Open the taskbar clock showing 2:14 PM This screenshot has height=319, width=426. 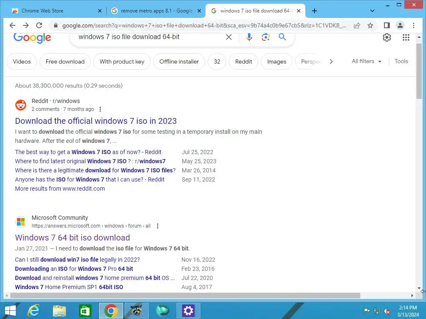[x=408, y=311]
